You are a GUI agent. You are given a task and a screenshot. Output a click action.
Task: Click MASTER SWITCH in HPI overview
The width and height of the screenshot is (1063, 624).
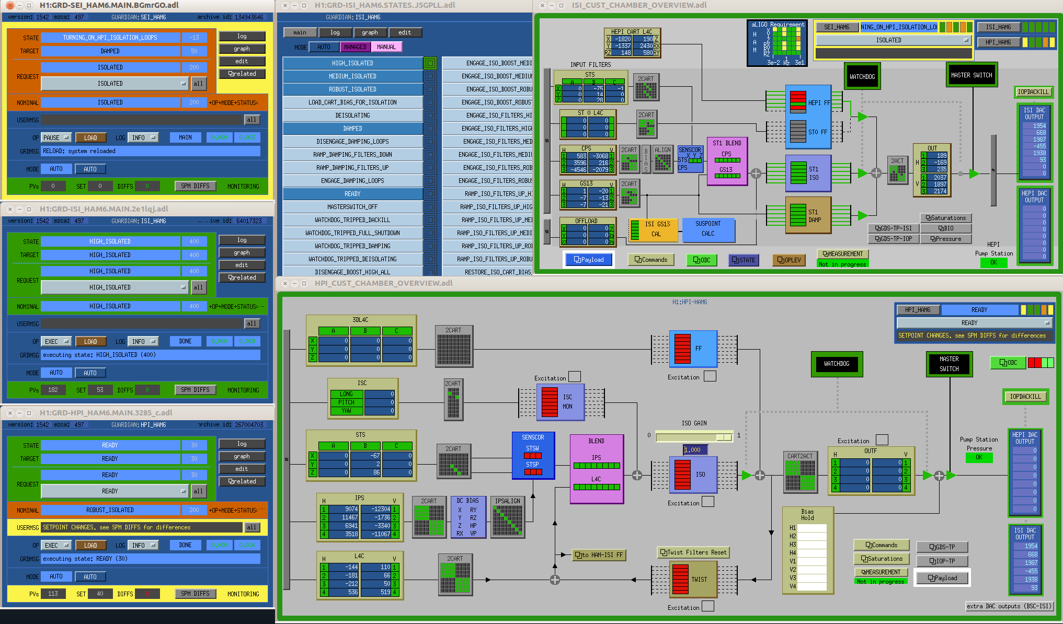pos(949,364)
